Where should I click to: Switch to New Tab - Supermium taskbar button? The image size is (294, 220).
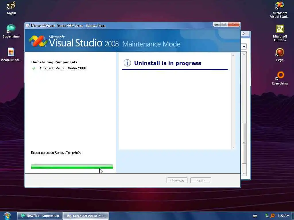[40, 216]
